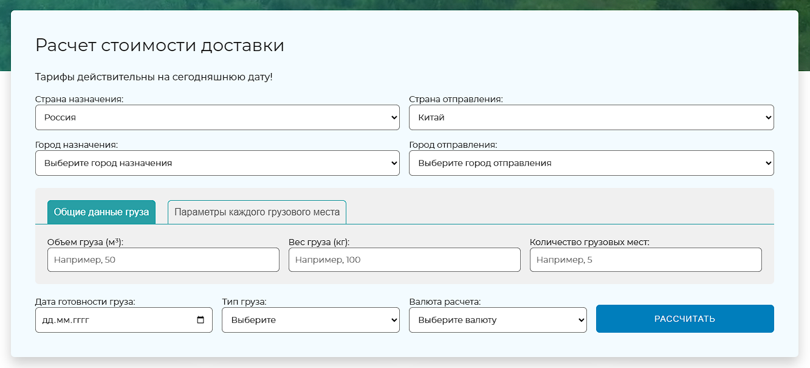Expand the 'Страна отправления' dropdown showing Китай
This screenshot has height=368, width=810.
tap(591, 117)
